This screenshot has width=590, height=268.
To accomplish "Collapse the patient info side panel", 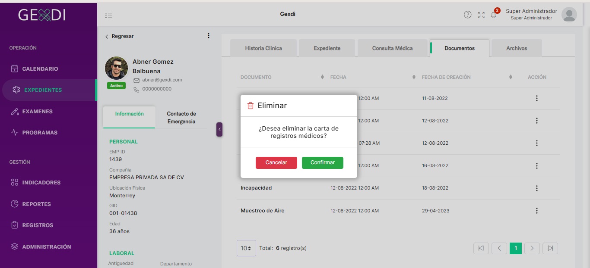I will click(x=219, y=129).
